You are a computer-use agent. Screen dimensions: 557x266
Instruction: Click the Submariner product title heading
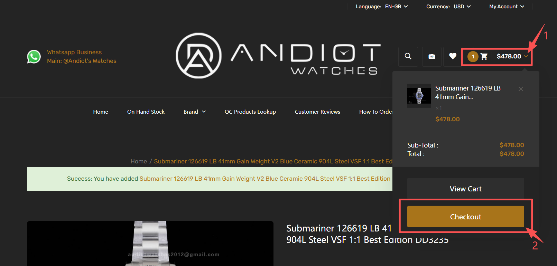367,234
